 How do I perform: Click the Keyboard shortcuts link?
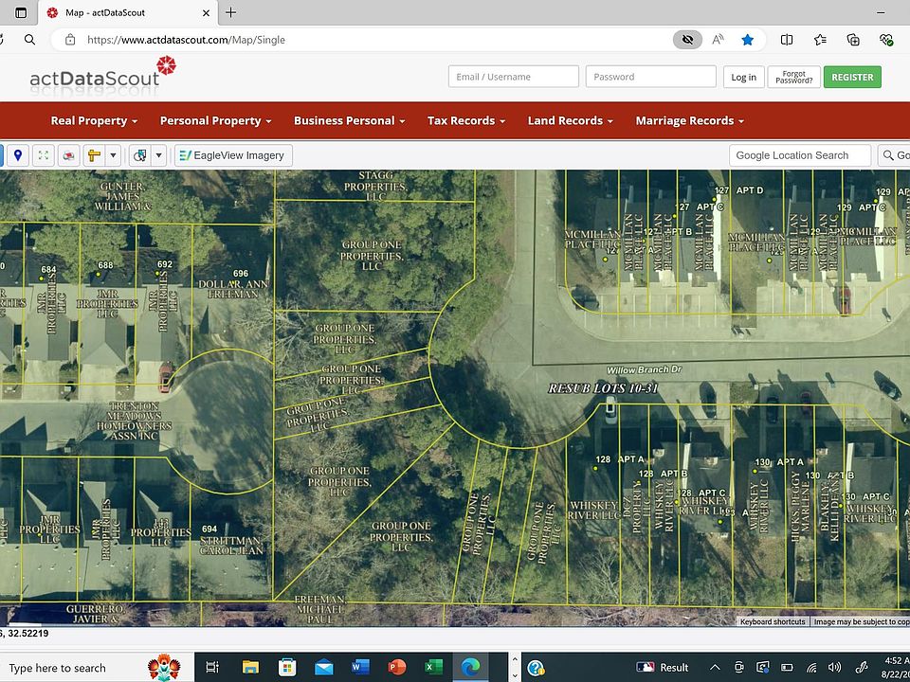click(773, 621)
